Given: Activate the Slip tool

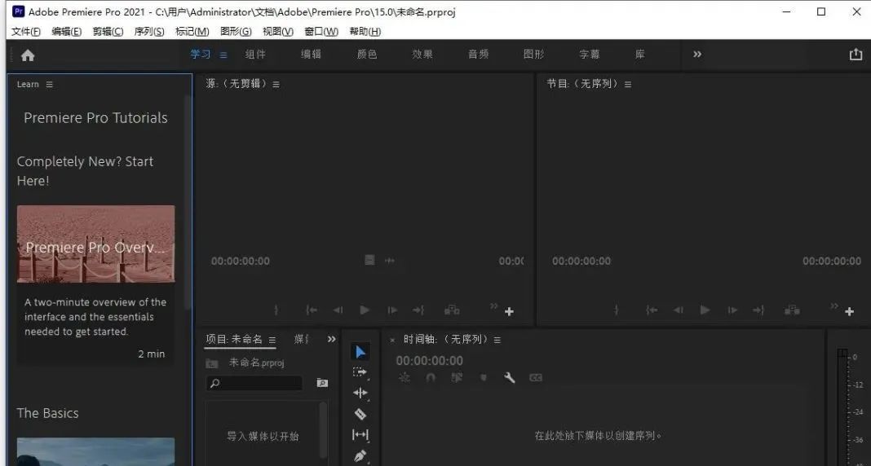Looking at the screenshot, I should point(360,435).
